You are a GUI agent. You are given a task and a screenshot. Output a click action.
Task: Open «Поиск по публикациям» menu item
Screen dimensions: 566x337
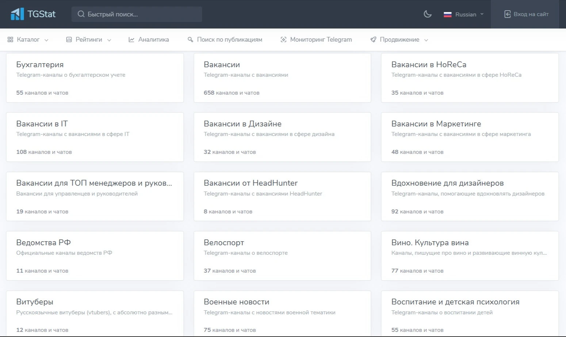point(225,39)
